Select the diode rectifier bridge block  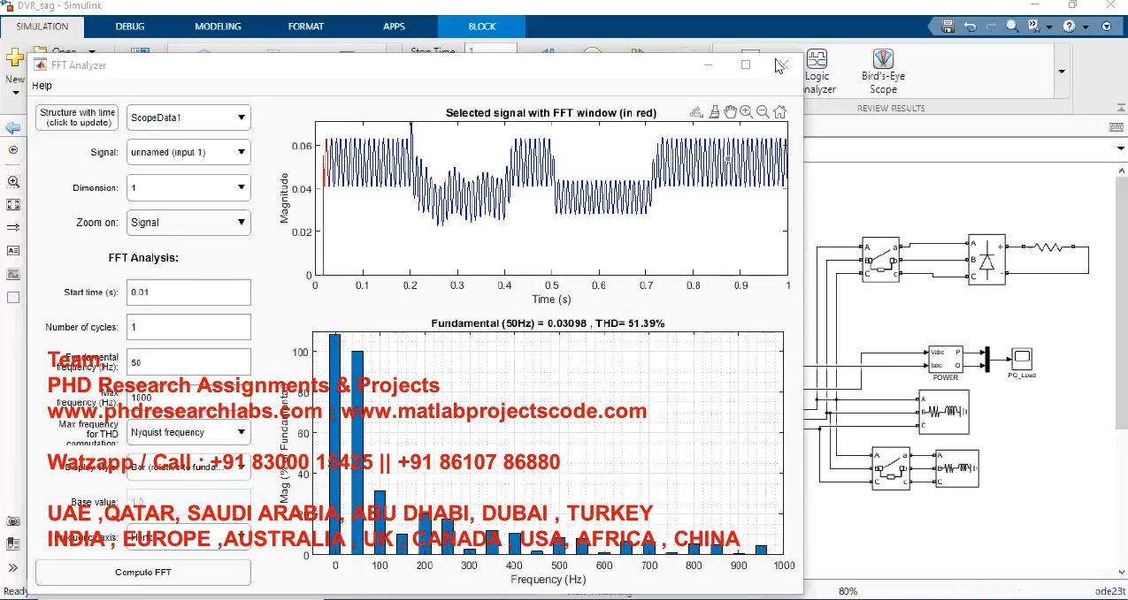coord(986,260)
